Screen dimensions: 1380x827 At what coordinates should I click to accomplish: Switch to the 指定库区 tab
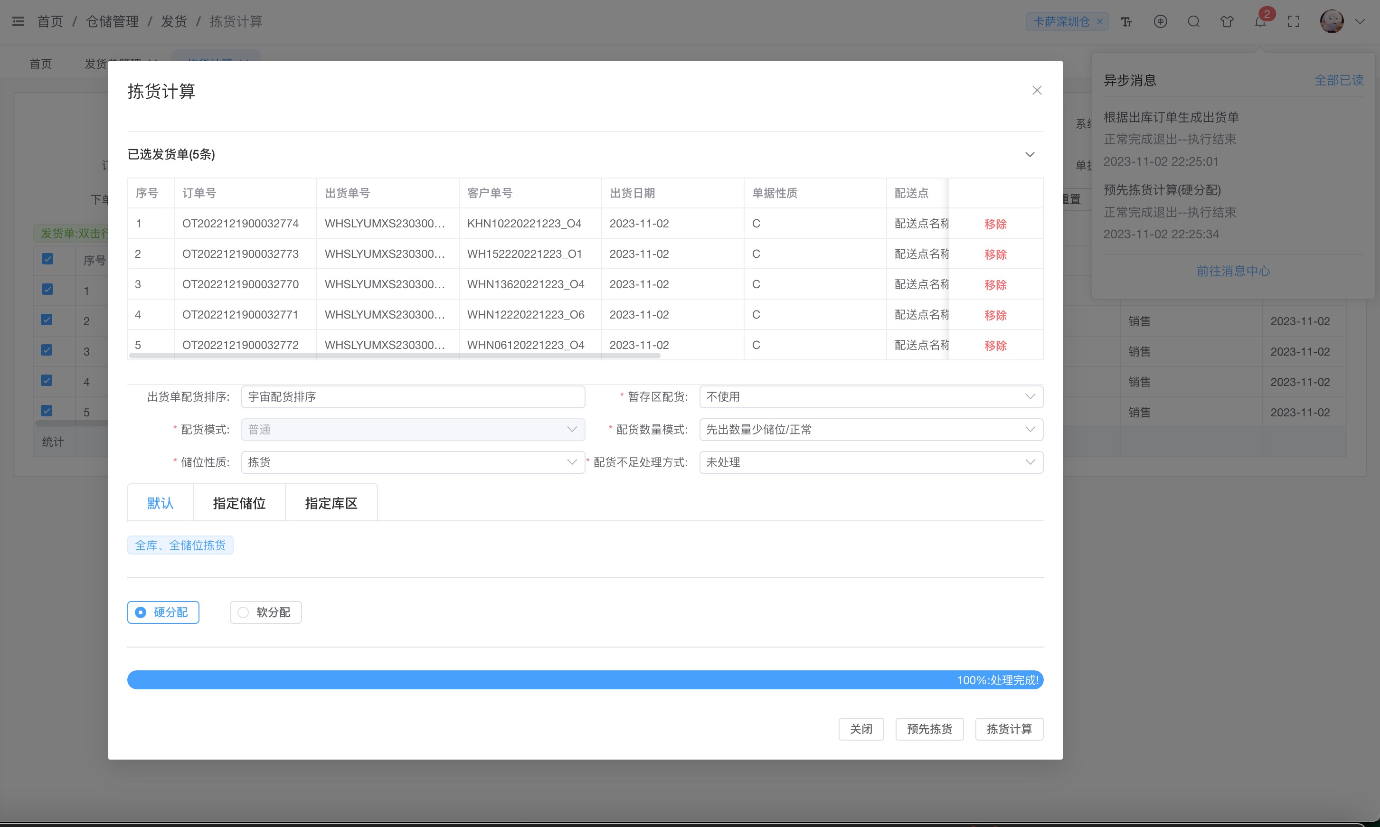tap(331, 503)
